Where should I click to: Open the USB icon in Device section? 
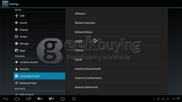coord(17,16)
